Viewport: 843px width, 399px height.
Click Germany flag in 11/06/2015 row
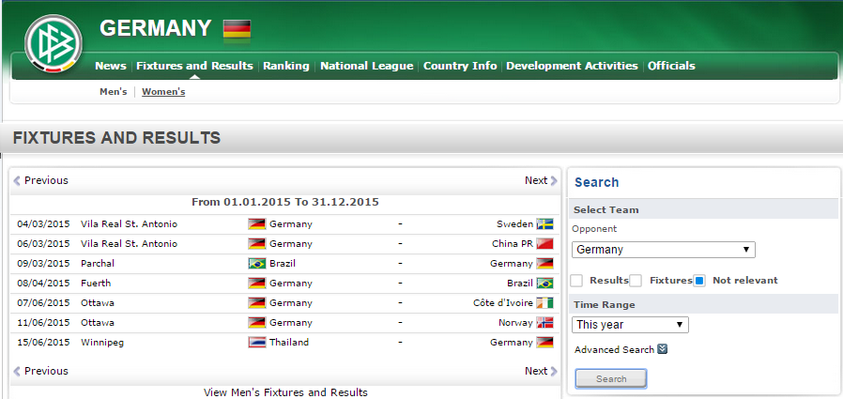coord(257,323)
